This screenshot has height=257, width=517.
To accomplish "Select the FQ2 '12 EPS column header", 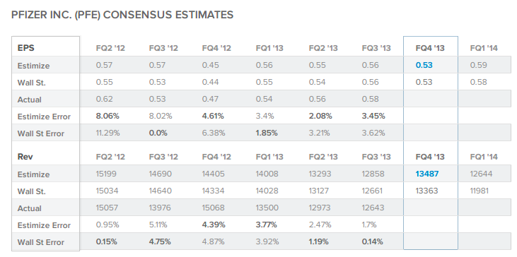I will pos(110,49).
